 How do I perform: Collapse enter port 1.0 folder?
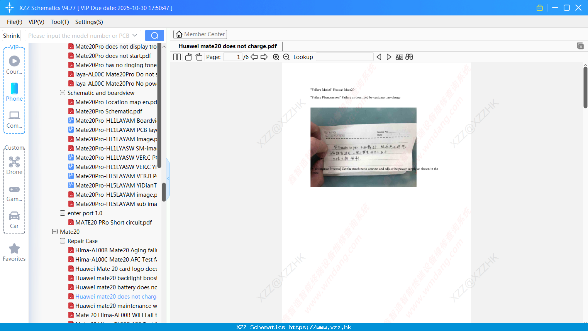point(63,213)
